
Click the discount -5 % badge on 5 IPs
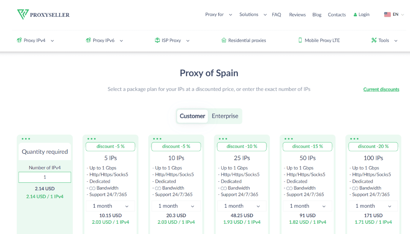pos(110,147)
